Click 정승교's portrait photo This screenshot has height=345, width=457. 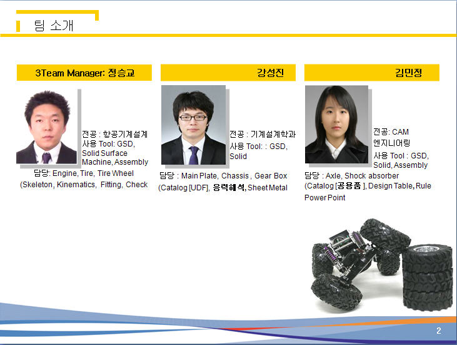(46, 128)
